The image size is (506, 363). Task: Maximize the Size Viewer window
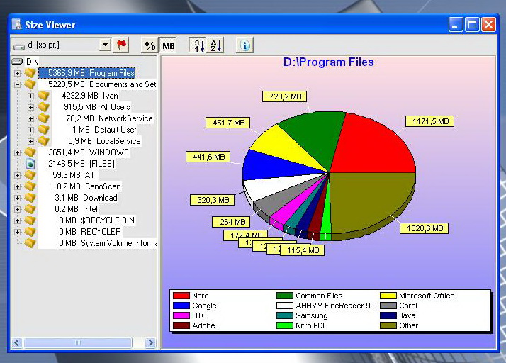[x=473, y=24]
